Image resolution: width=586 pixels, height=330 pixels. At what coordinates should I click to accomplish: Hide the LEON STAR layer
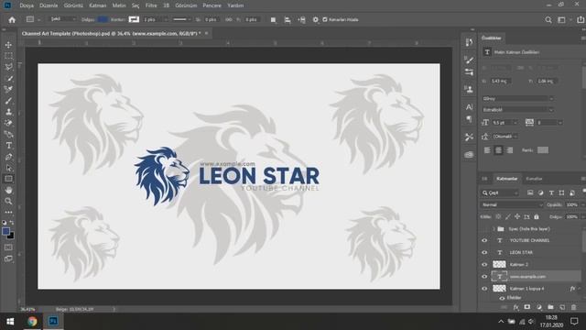(x=484, y=253)
